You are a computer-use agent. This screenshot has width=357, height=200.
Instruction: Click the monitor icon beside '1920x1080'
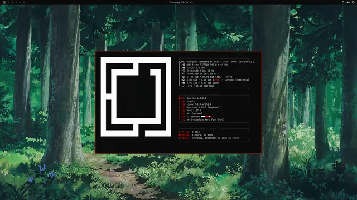tap(184, 74)
